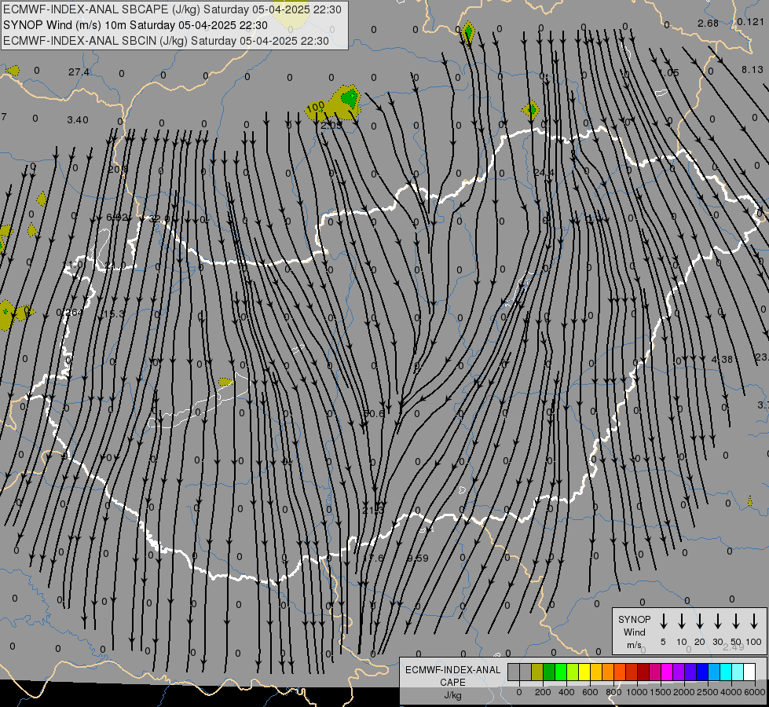Click the 20 label in wind legend
This screenshot has height=707, width=769.
699,642
